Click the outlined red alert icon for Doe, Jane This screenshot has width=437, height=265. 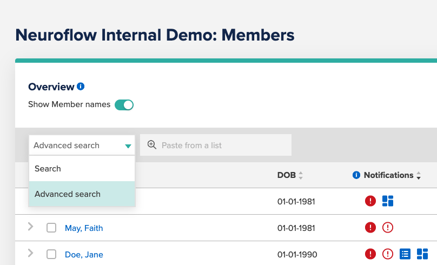[388, 254]
